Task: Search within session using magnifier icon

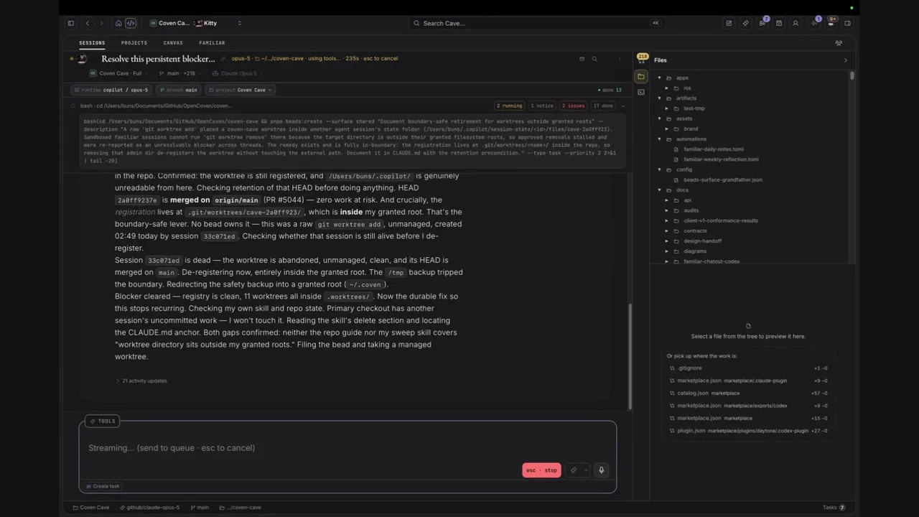Action: pos(594,59)
